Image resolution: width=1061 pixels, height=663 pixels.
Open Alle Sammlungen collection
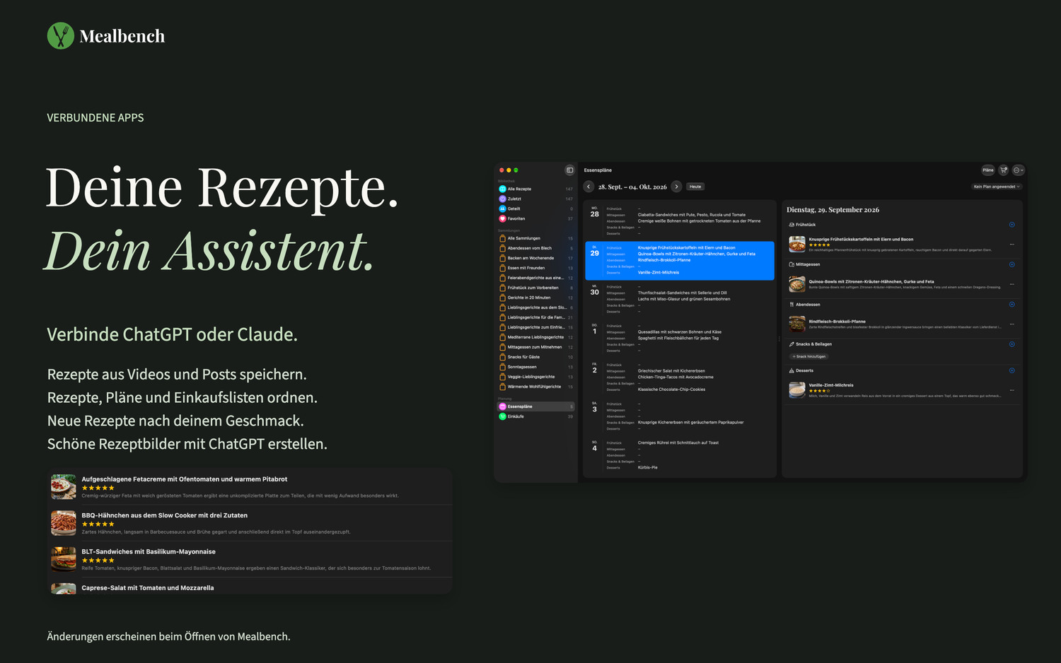[536, 238]
